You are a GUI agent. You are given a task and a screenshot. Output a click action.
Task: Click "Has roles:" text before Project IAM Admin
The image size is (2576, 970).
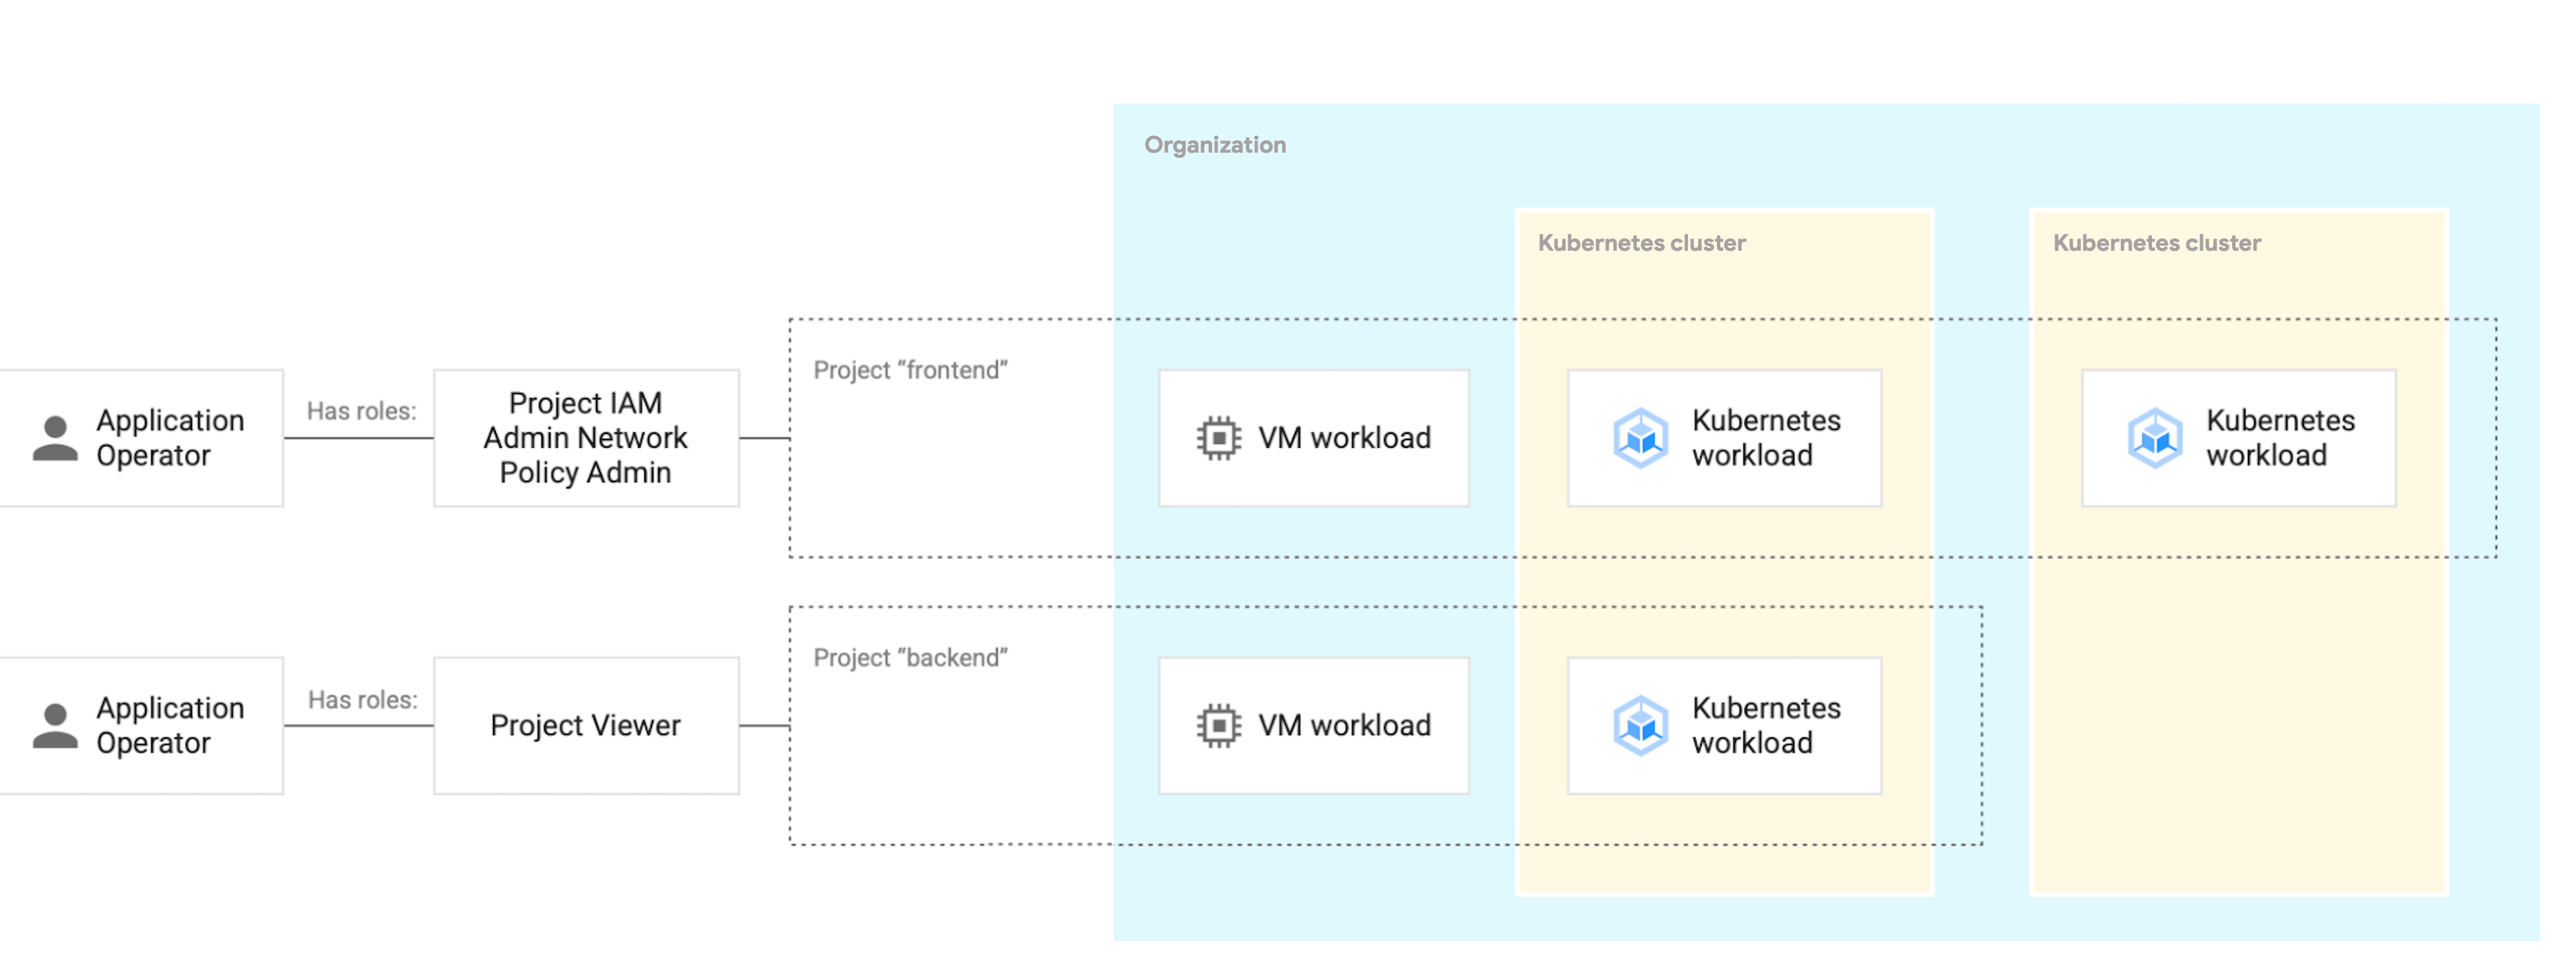(x=361, y=411)
